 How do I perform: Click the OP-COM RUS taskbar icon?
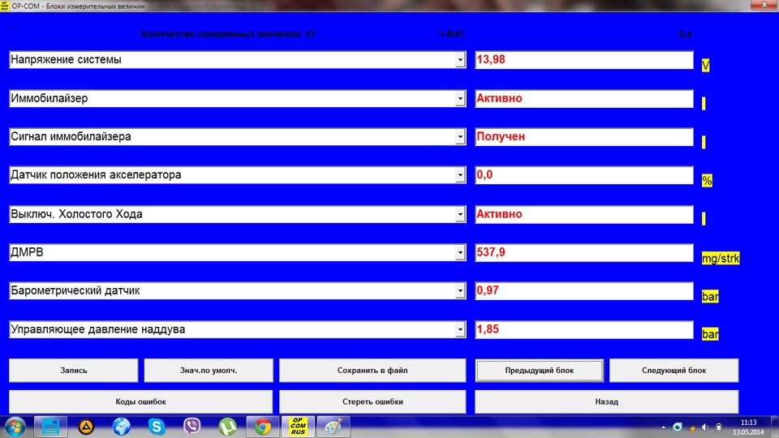[x=298, y=427]
